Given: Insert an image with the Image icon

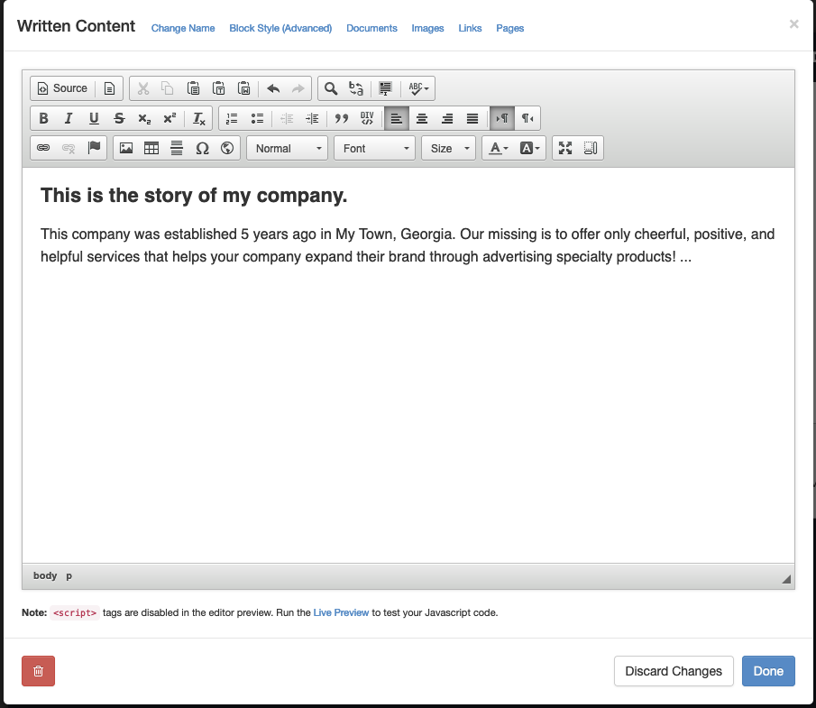Looking at the screenshot, I should click(x=126, y=149).
